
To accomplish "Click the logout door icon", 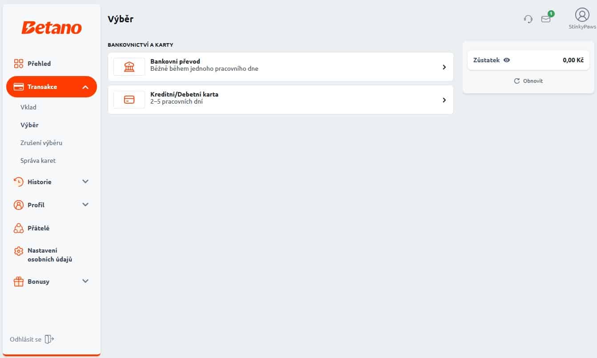I will [x=49, y=339].
